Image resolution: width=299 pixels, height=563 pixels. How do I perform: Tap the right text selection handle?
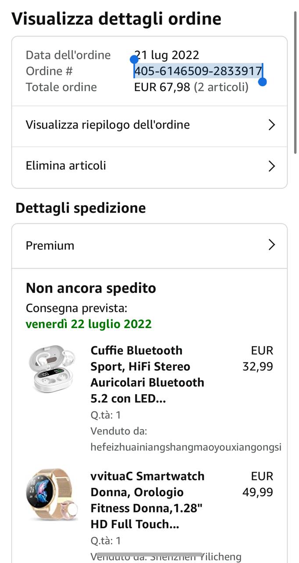tap(263, 82)
